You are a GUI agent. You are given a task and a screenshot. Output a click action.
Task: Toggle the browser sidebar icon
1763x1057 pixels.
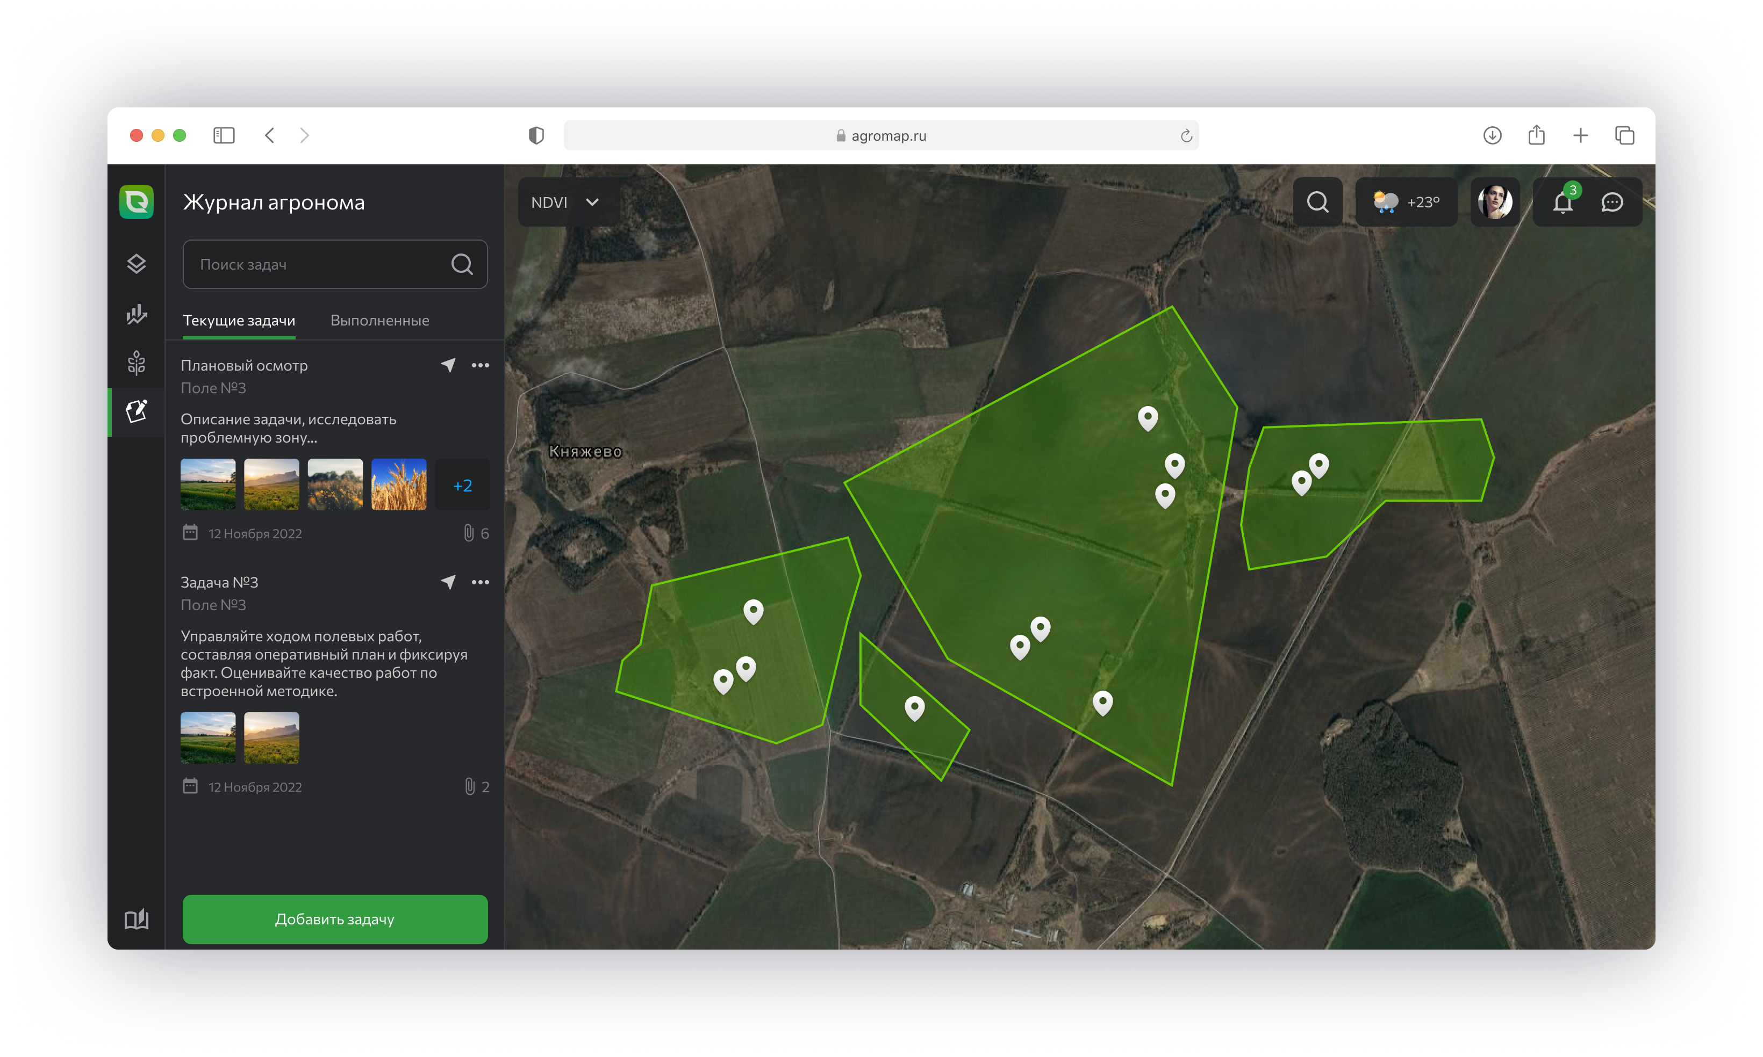coord(224,135)
